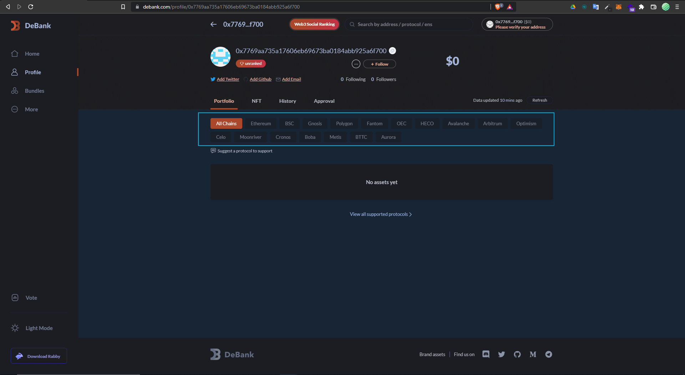This screenshot has width=685, height=375.
Task: Click the back arrow beside 0x7769...f700
Action: (213, 24)
